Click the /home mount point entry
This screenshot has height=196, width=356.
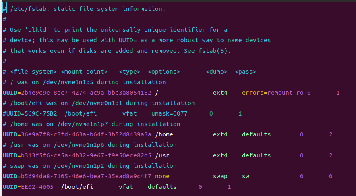[x=164, y=134]
